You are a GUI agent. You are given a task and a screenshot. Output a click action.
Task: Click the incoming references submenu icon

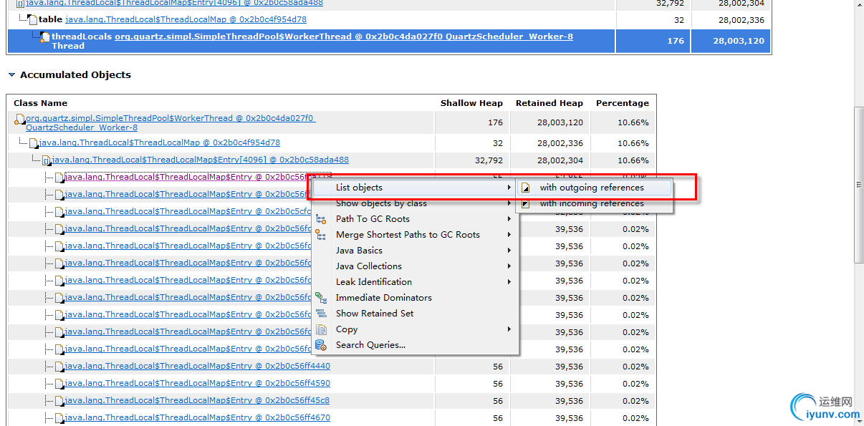point(525,203)
